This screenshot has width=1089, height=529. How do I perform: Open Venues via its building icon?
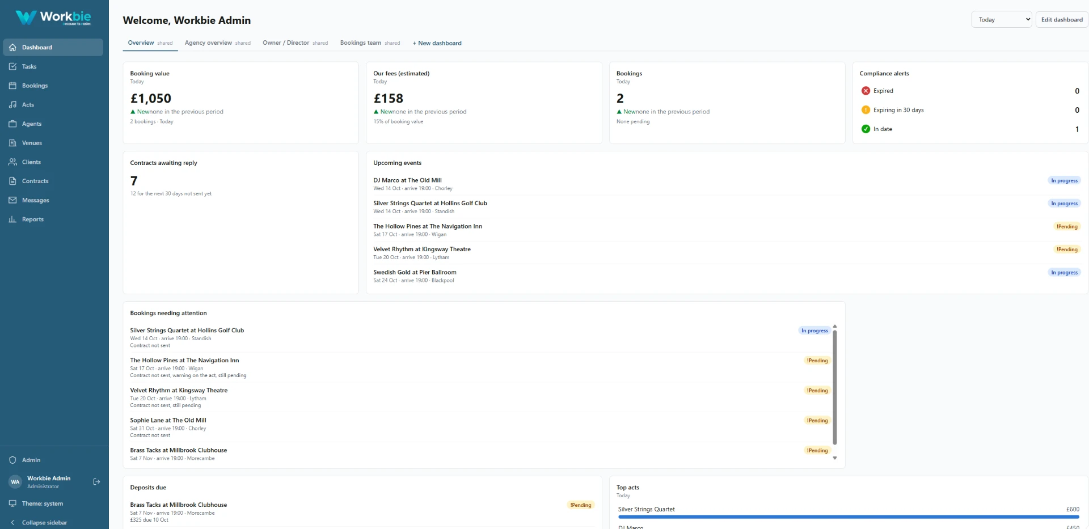point(12,143)
